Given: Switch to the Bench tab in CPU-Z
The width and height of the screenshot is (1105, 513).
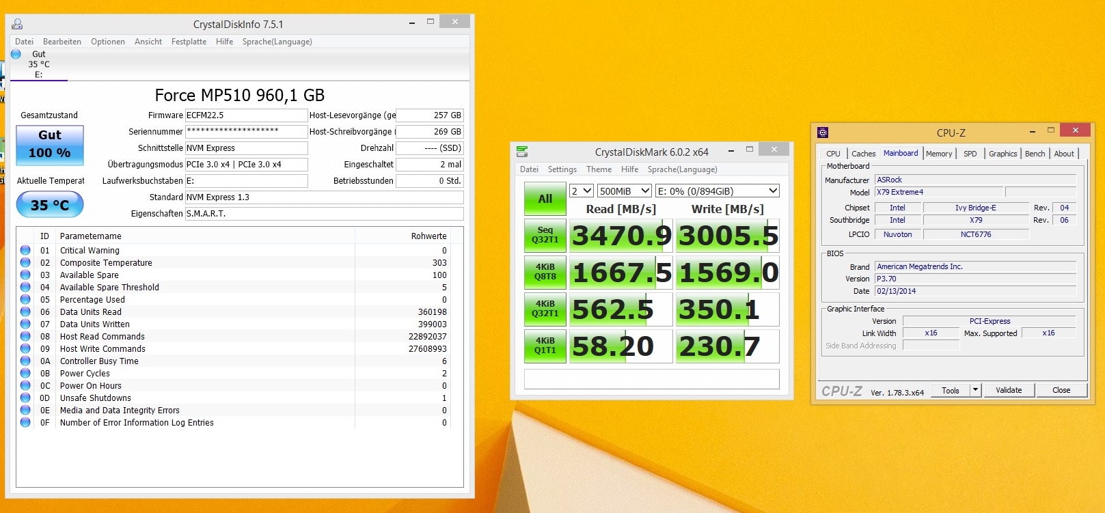Looking at the screenshot, I should (x=1035, y=154).
